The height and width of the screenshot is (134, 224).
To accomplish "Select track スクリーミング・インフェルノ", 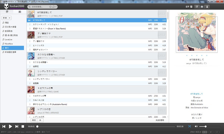I will (x=96, y=24).
